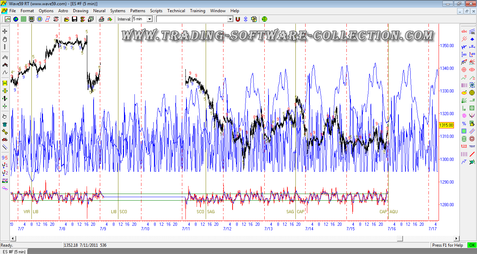The width and height of the screenshot is (477, 254).
Task: Open the Neural menu
Action: coord(99,11)
